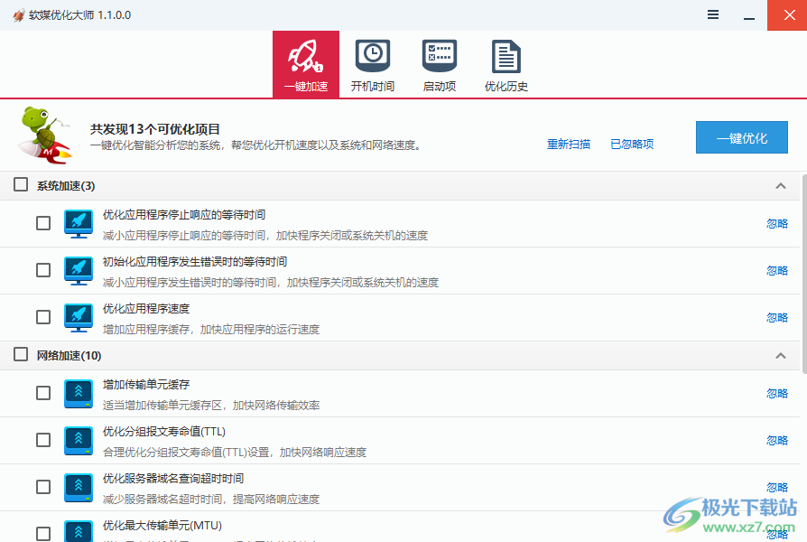
Task: Click the monitor icon beside 优化应用程序速度
Action: coord(79,317)
